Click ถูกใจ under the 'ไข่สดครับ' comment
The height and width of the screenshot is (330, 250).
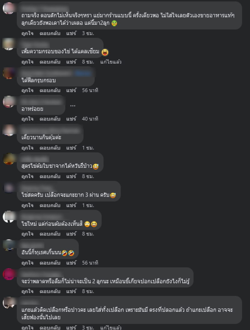tap(27, 205)
